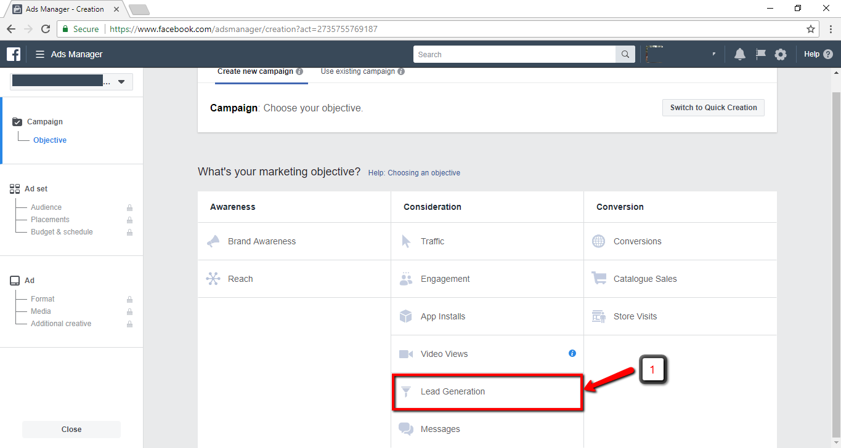Click the info icon beside Use existing campaign

[401, 71]
